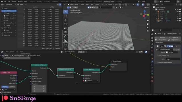Toggle the As Instance checkbox
The height and width of the screenshot is (102, 182).
click(2, 92)
